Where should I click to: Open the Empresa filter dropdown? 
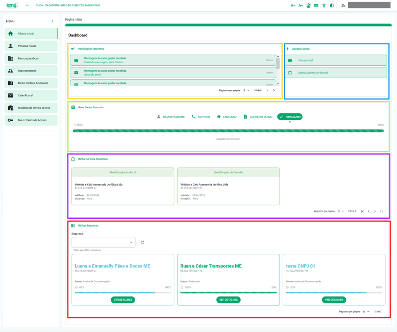pos(103,242)
